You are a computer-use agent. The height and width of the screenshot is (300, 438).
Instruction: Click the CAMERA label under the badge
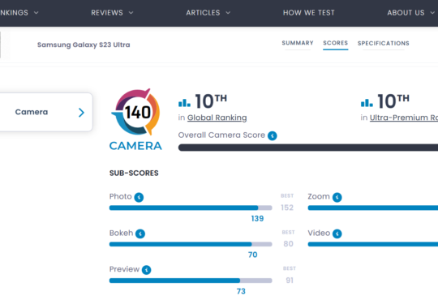point(135,146)
